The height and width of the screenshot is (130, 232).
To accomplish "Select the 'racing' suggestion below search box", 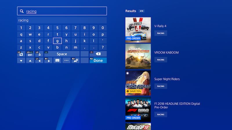I will pos(62,20).
